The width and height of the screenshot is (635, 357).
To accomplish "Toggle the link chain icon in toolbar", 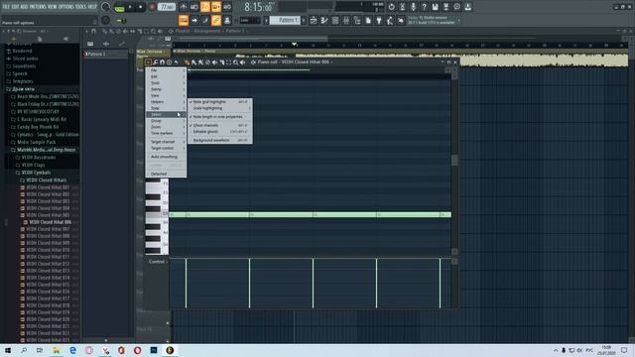I will [216, 20].
